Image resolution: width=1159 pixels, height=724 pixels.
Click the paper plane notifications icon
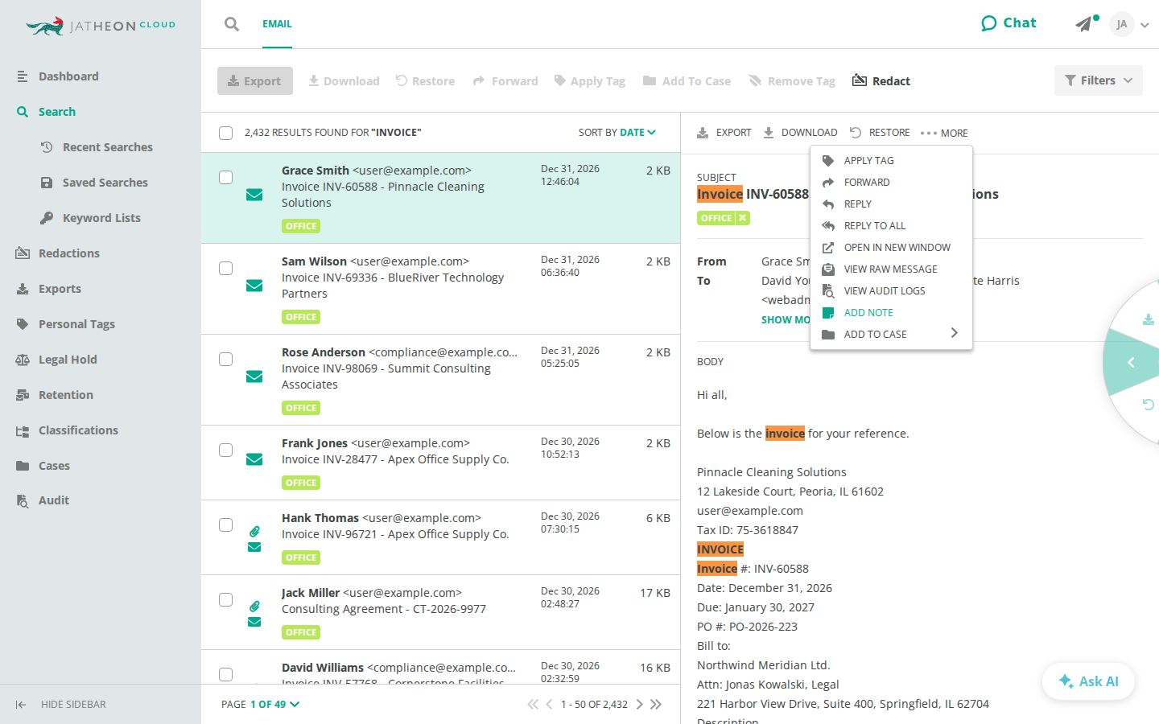(x=1085, y=24)
